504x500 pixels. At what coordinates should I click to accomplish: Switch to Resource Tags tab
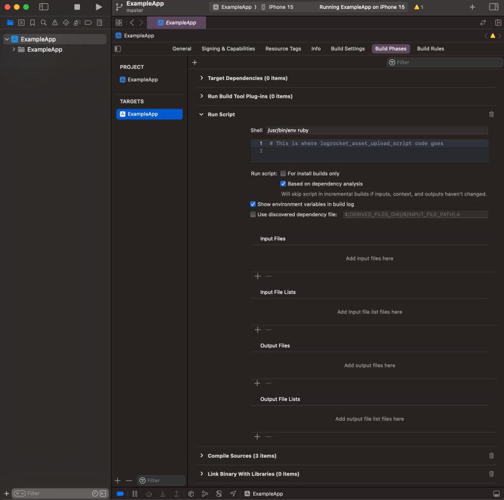[283, 49]
